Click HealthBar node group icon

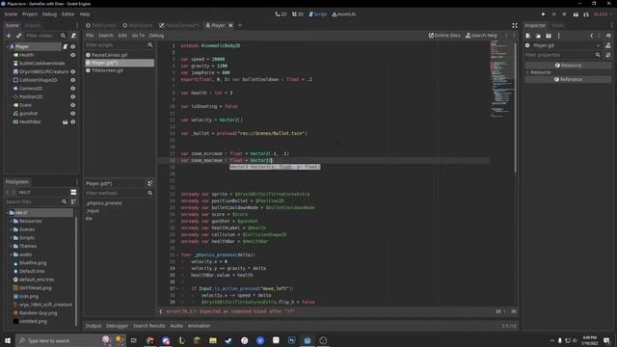[66, 122]
